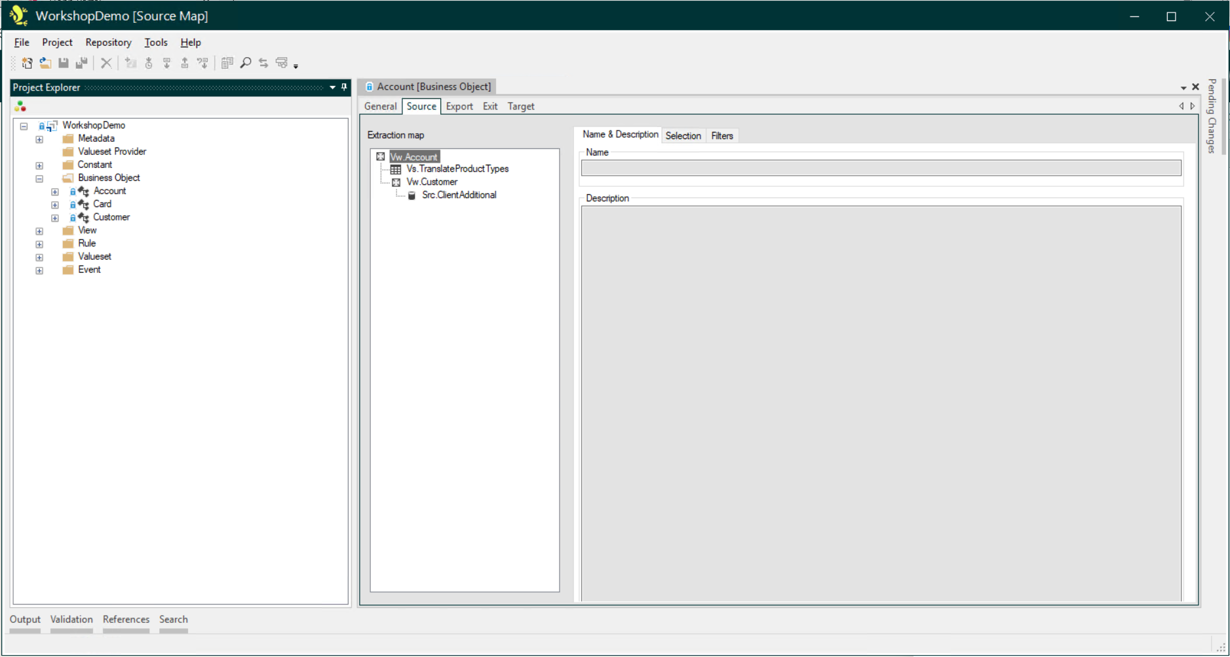Pin the Project Explorer panel
Viewport: 1230px width, 657px height.
[343, 87]
